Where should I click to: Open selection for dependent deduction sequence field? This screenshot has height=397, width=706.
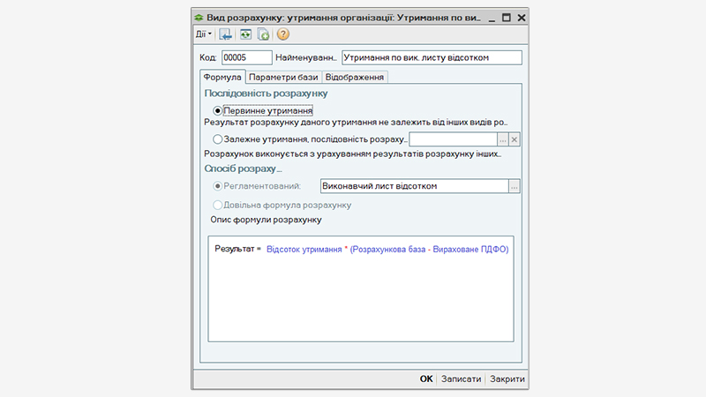coord(502,139)
